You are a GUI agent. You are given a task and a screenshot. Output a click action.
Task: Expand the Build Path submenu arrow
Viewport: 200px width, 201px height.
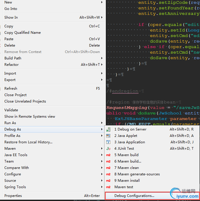tap(102, 58)
